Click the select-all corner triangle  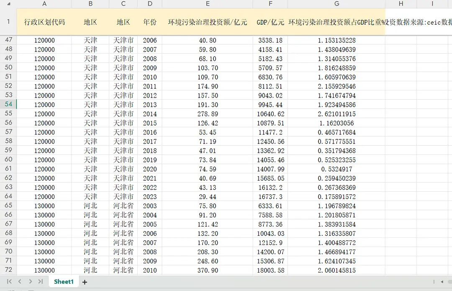coord(9,4)
